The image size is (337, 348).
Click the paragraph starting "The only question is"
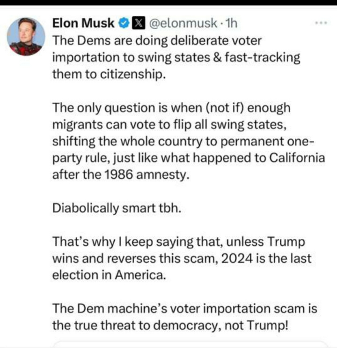coord(187,141)
